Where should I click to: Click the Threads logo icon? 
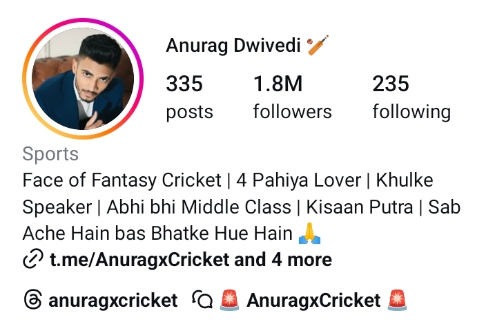tap(32, 300)
